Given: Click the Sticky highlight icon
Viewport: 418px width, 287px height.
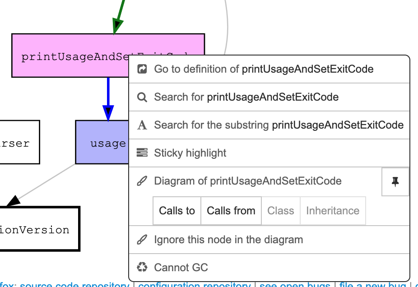Looking at the screenshot, I should click(x=142, y=153).
